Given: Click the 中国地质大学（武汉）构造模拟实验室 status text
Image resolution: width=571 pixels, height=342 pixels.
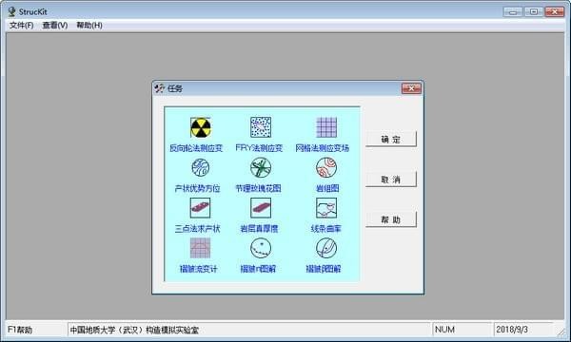Looking at the screenshot, I should (x=134, y=330).
